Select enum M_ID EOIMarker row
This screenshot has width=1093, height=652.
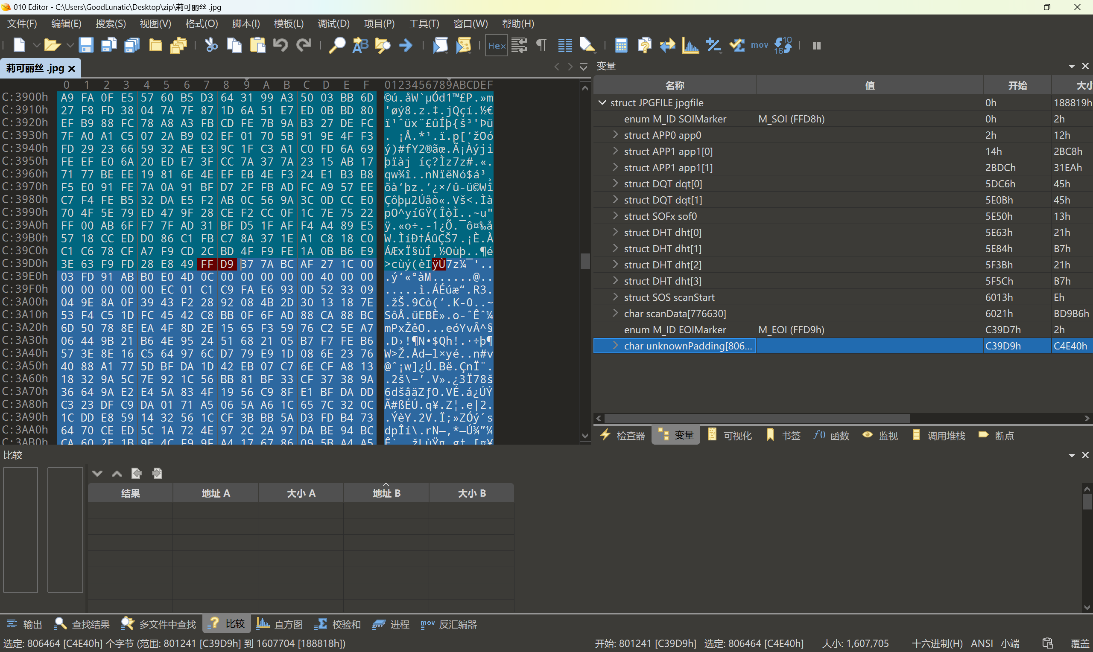(843, 329)
